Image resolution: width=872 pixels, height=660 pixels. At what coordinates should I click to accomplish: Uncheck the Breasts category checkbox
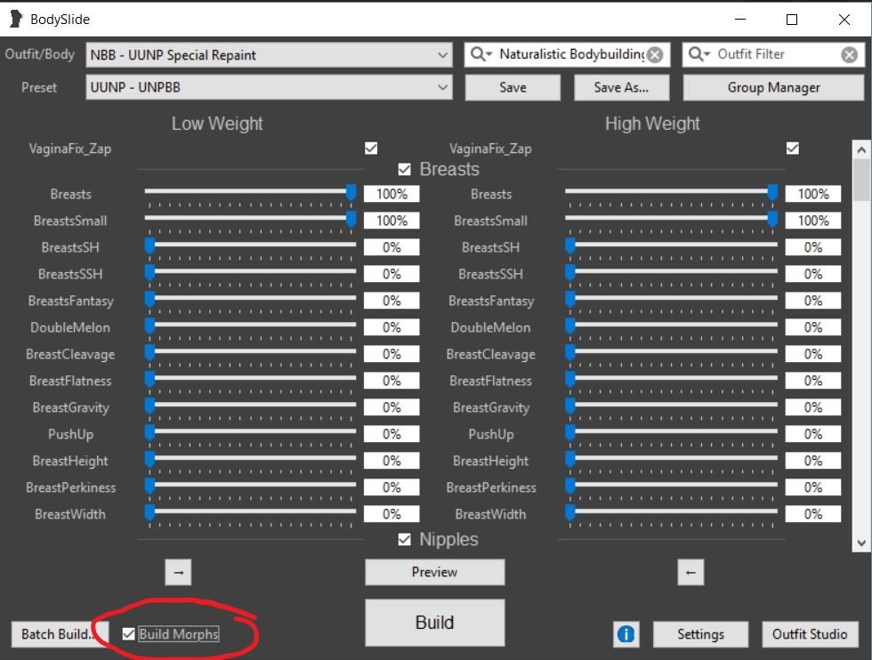(x=404, y=169)
